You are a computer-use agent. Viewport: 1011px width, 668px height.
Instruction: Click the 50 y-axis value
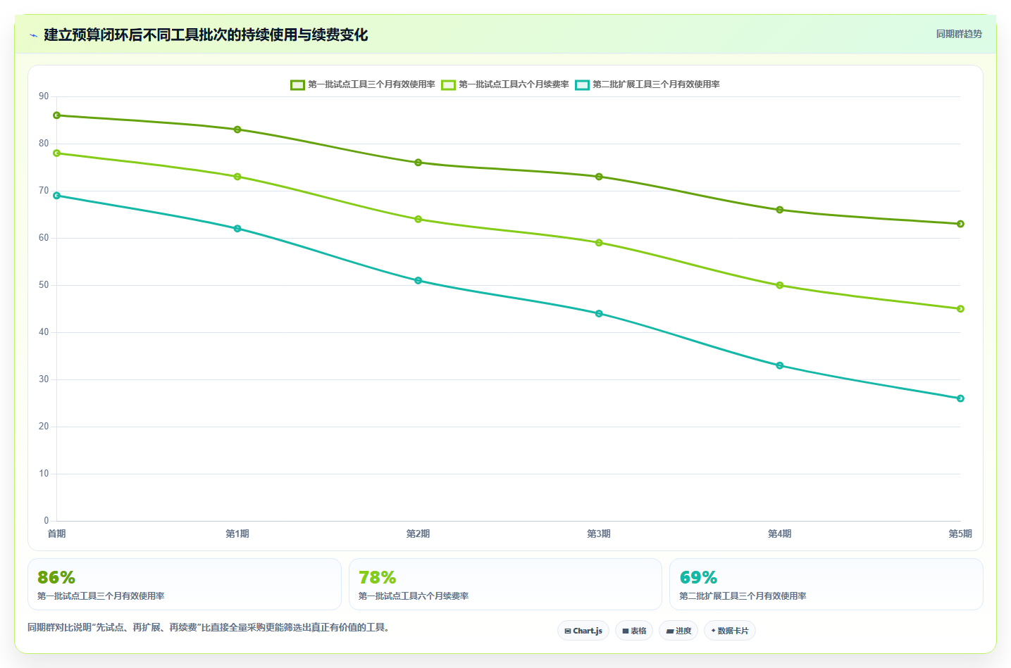tap(44, 285)
